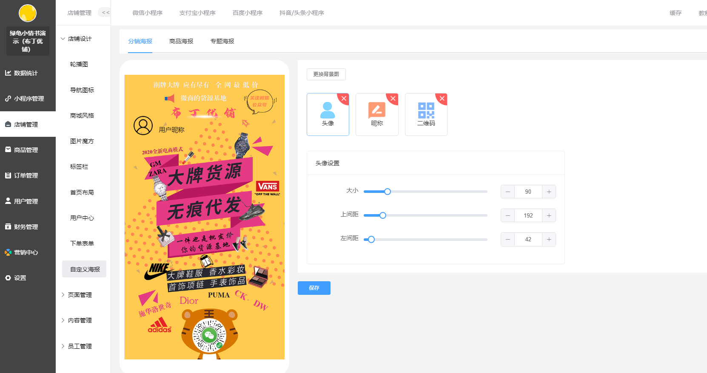This screenshot has height=373, width=707.
Task: Click 缓存 in the top bar
Action: click(676, 13)
